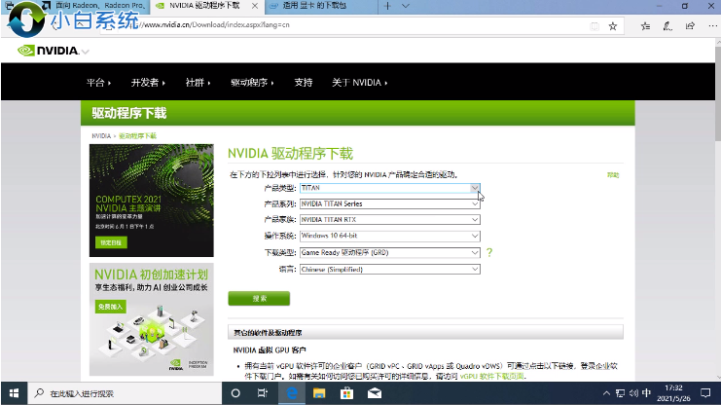
Task: Open the 下载类型 Game Ready dropdown
Action: (x=390, y=253)
